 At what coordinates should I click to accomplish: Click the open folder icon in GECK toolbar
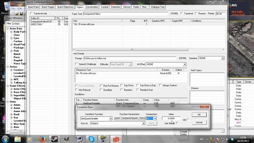point(17,14)
